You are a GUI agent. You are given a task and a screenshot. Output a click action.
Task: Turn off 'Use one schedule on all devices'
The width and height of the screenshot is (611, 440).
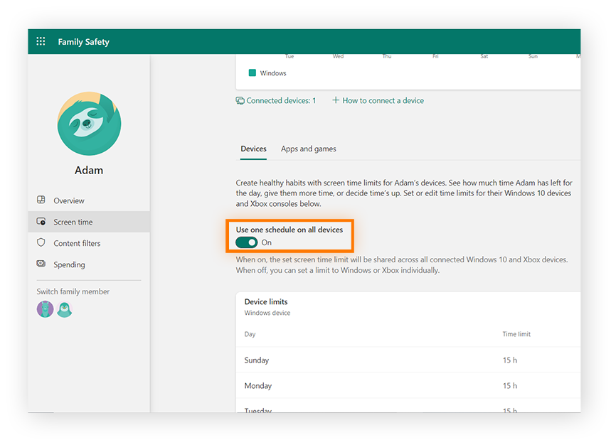(246, 242)
